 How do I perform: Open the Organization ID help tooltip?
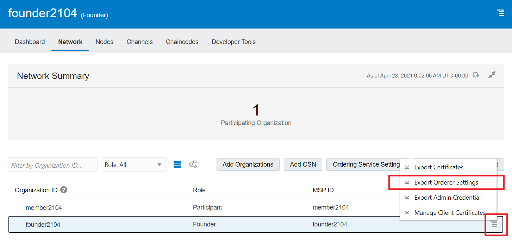click(63, 190)
